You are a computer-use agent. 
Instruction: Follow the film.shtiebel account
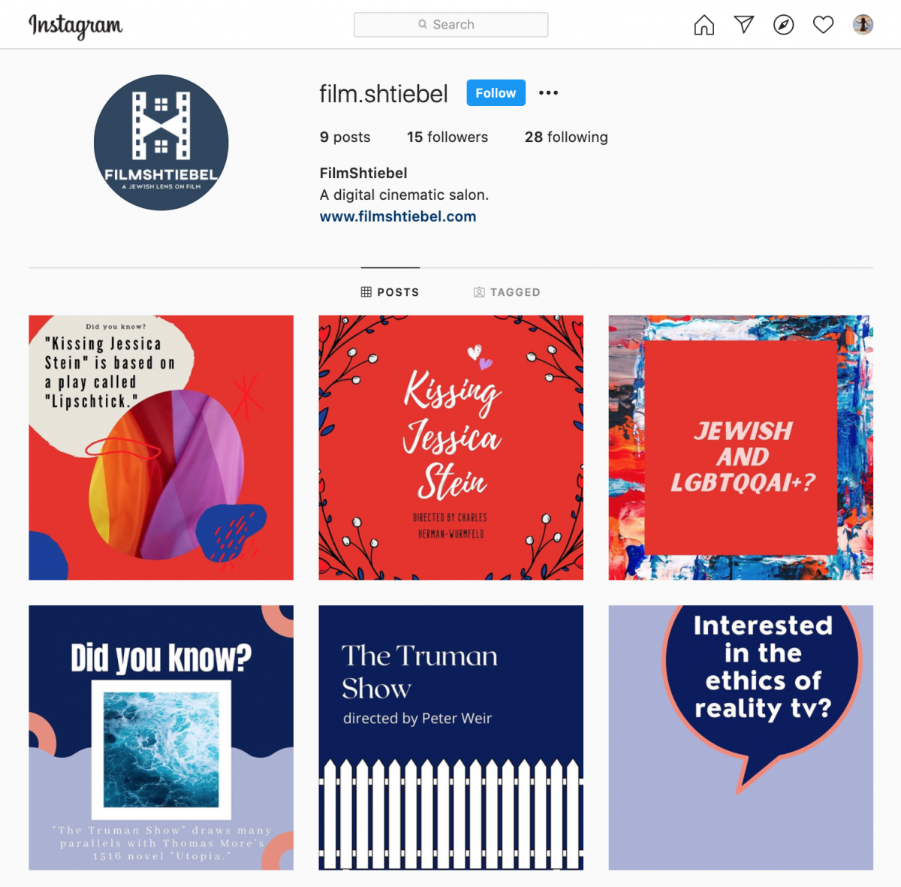click(x=496, y=93)
